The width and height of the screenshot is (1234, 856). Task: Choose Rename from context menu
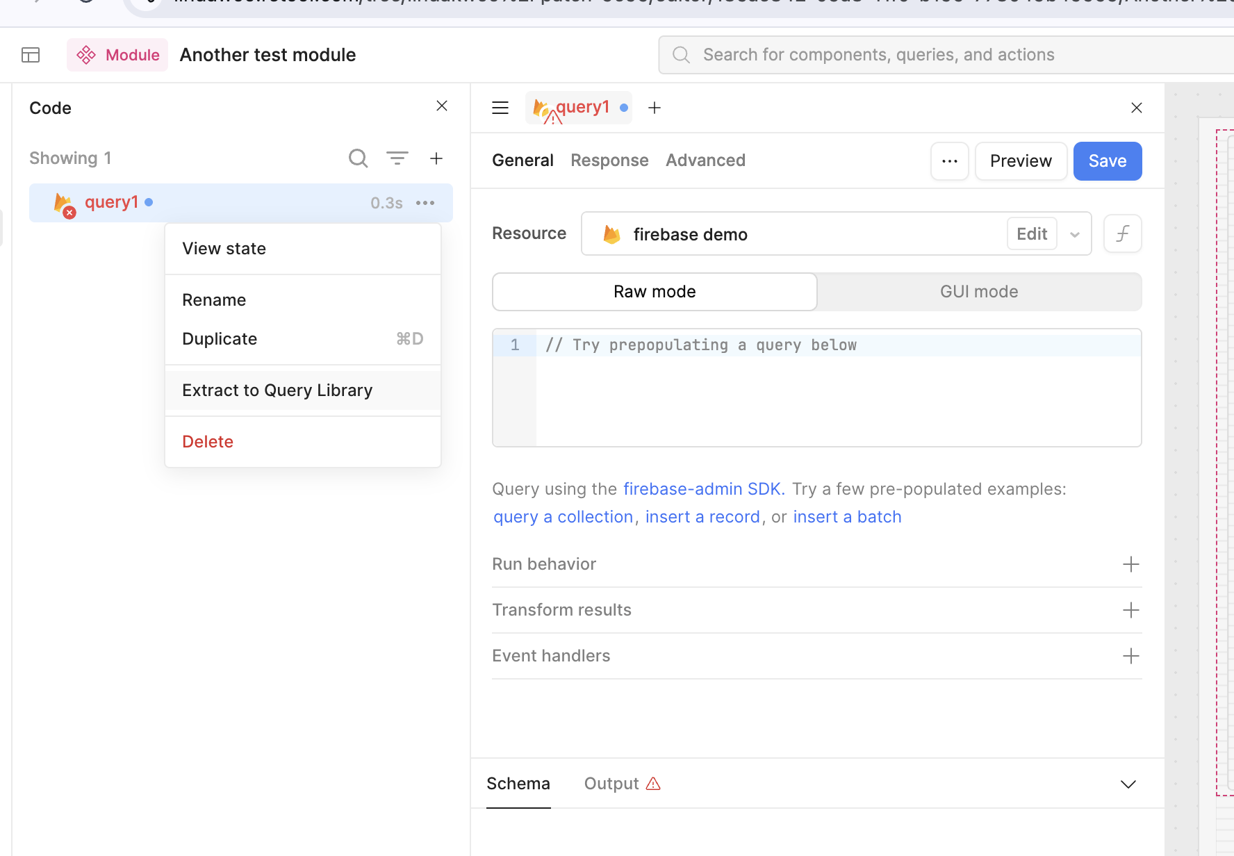pyautogui.click(x=303, y=300)
